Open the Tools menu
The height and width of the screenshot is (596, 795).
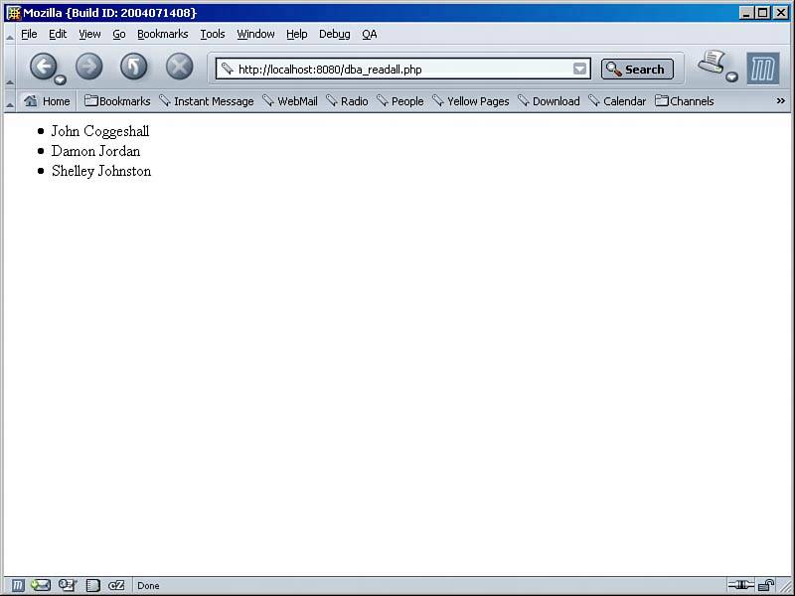[x=213, y=34]
